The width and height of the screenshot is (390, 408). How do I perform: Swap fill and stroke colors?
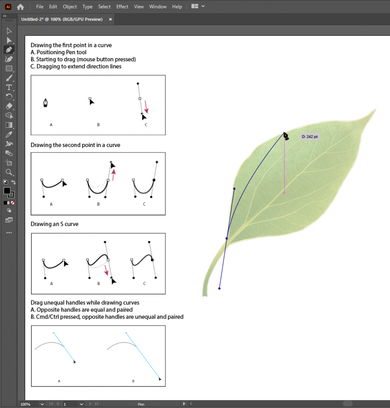point(14,182)
